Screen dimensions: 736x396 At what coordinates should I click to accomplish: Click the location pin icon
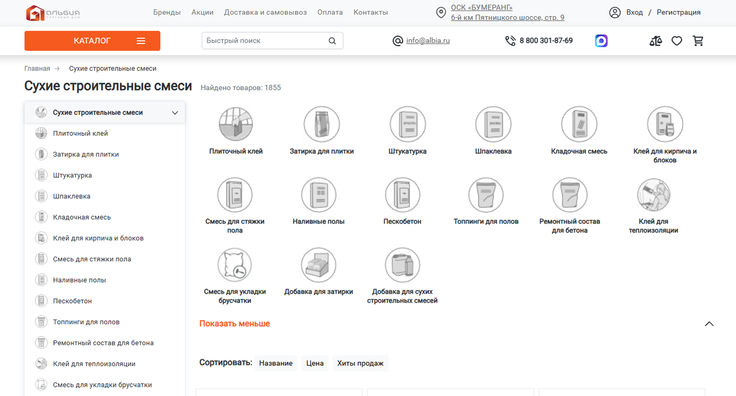pyautogui.click(x=441, y=12)
